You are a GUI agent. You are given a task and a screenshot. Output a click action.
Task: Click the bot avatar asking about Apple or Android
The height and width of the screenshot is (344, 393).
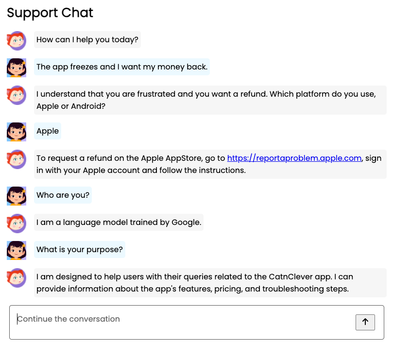16,95
